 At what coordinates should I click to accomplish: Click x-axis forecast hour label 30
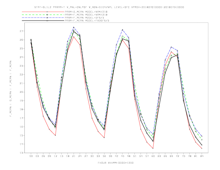click(92, 156)
